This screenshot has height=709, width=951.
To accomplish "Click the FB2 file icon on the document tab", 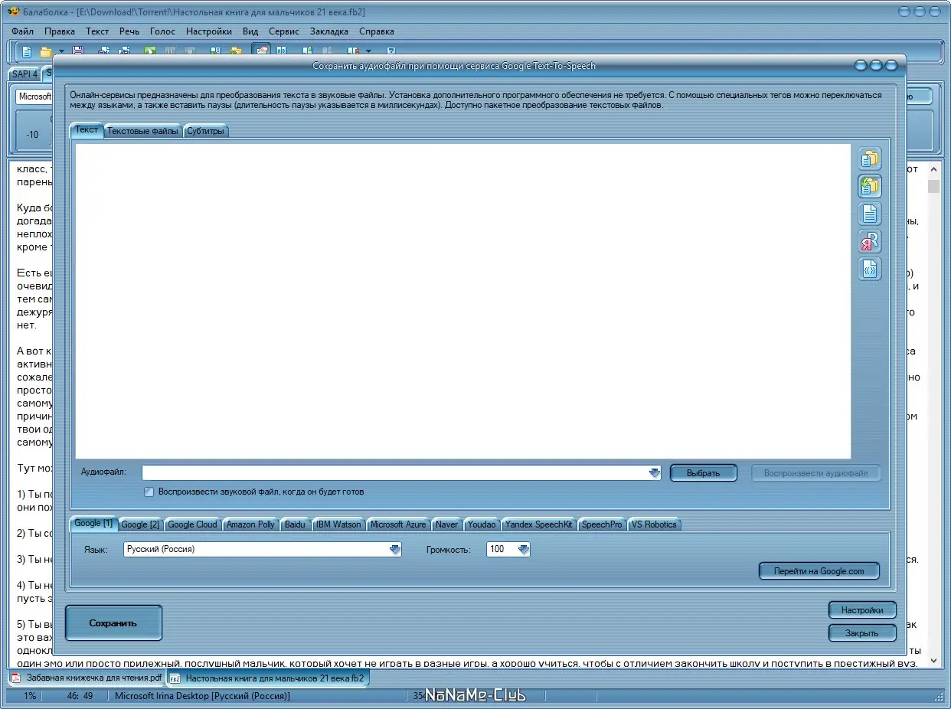I will 175,678.
